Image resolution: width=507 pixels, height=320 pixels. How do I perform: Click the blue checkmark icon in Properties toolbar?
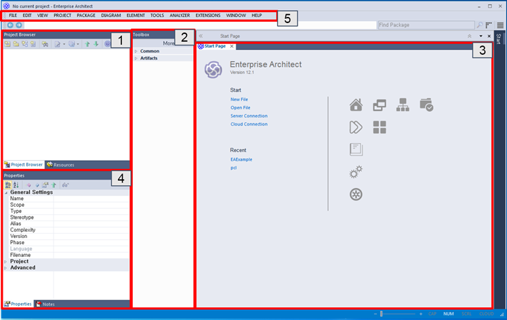click(x=37, y=185)
